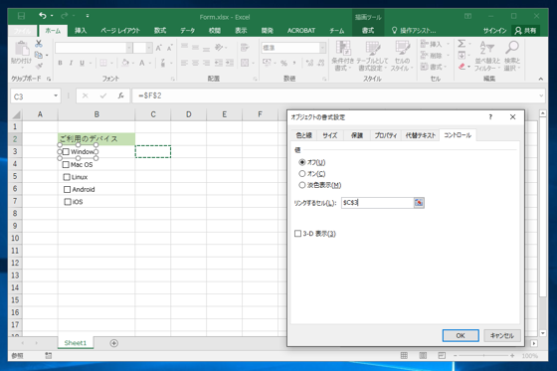The height and width of the screenshot is (371, 557).
Task: Check the Linux checkbox on sheet
Action: [x=67, y=177]
